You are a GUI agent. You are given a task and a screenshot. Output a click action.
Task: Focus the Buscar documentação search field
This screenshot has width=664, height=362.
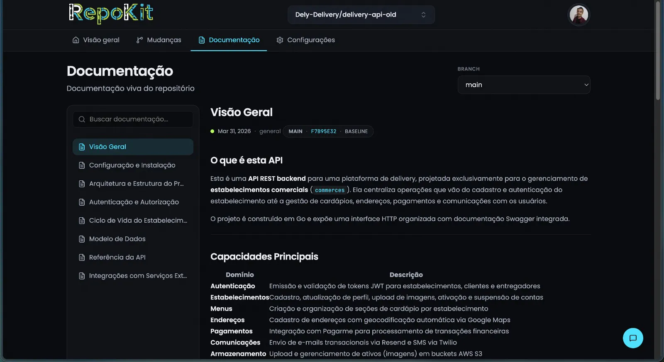point(133,119)
